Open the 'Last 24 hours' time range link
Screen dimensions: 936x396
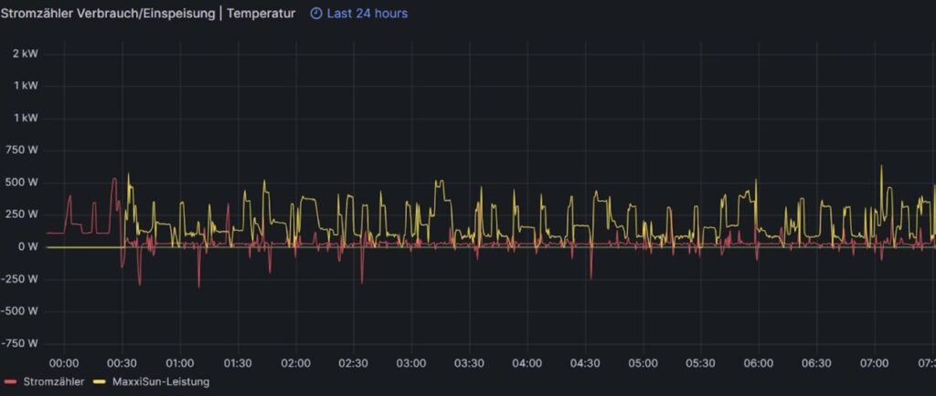367,13
